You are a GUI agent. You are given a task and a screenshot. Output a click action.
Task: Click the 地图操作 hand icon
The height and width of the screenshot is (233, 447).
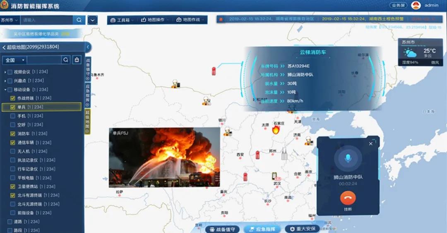[143, 20]
